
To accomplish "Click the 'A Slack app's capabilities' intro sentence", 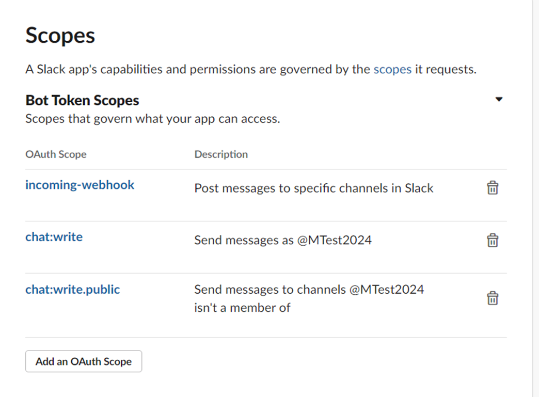I will [251, 69].
